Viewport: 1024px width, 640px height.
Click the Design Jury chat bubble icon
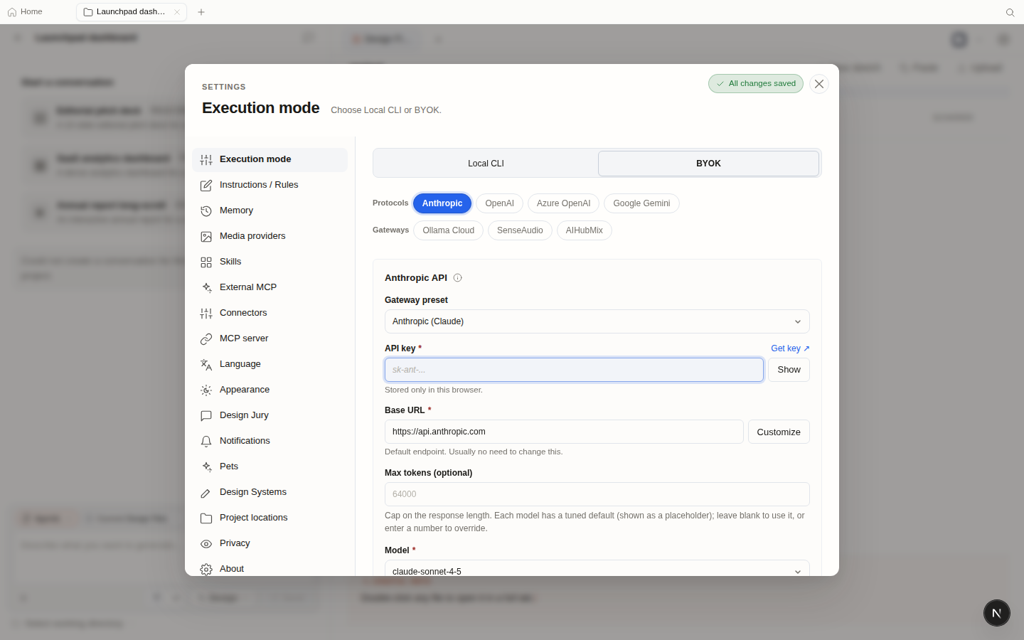click(206, 416)
